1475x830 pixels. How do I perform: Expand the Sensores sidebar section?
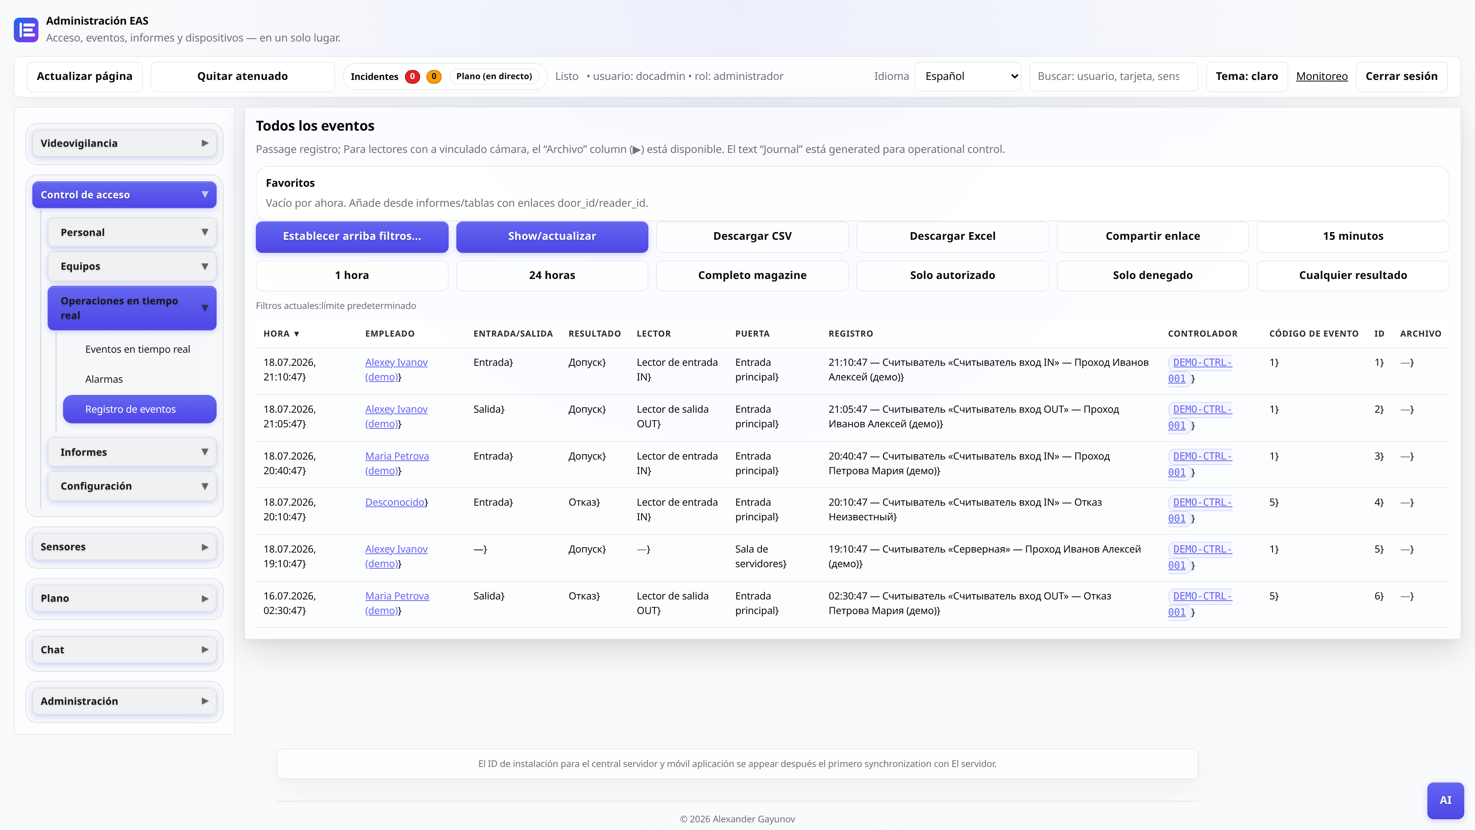pyautogui.click(x=124, y=547)
